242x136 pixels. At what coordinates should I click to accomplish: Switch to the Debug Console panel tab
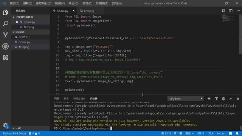click(79, 99)
